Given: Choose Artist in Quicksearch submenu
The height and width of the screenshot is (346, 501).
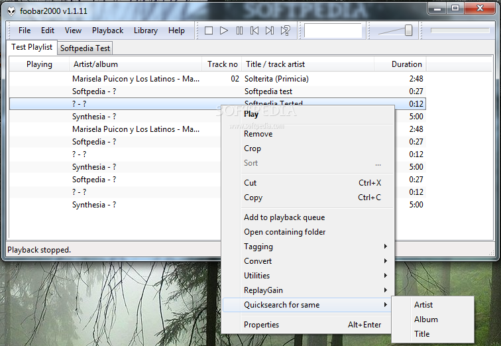Looking at the screenshot, I should [x=433, y=305].
